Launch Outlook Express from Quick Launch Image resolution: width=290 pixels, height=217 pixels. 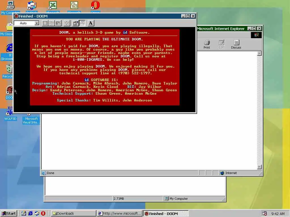(x=37, y=214)
